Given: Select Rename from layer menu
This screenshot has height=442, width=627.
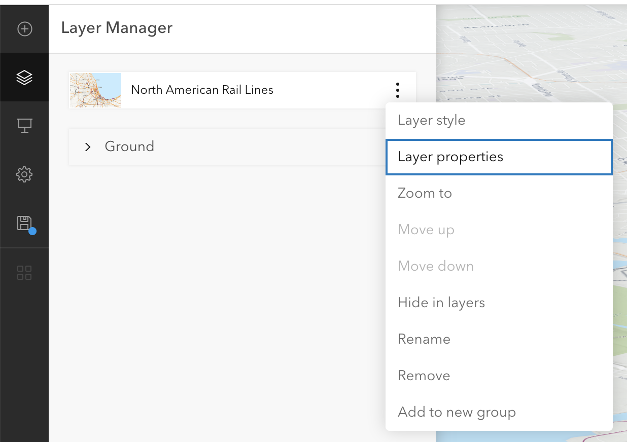Looking at the screenshot, I should coord(424,339).
